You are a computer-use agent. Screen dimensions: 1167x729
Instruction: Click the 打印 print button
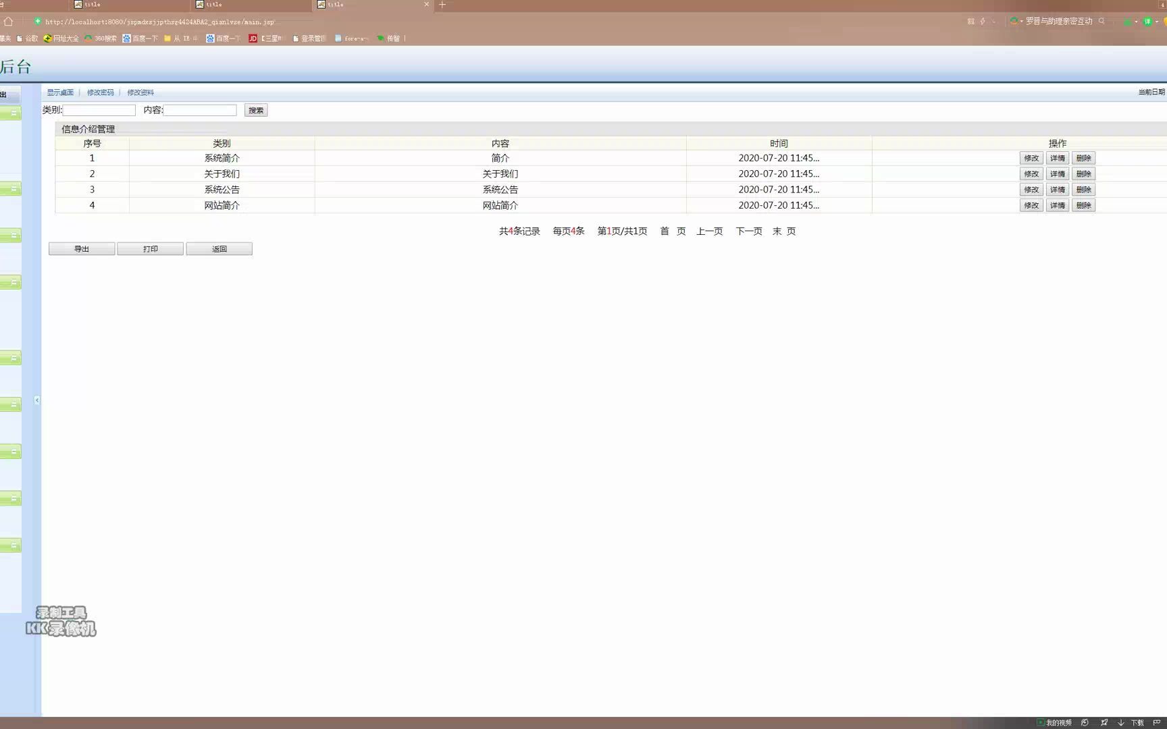tap(150, 249)
